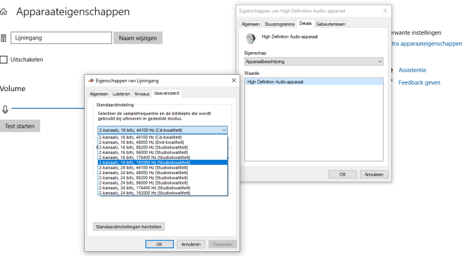Click the Home icon beside Apparaateigenschappen
The height and width of the screenshot is (256, 465).
3,12
